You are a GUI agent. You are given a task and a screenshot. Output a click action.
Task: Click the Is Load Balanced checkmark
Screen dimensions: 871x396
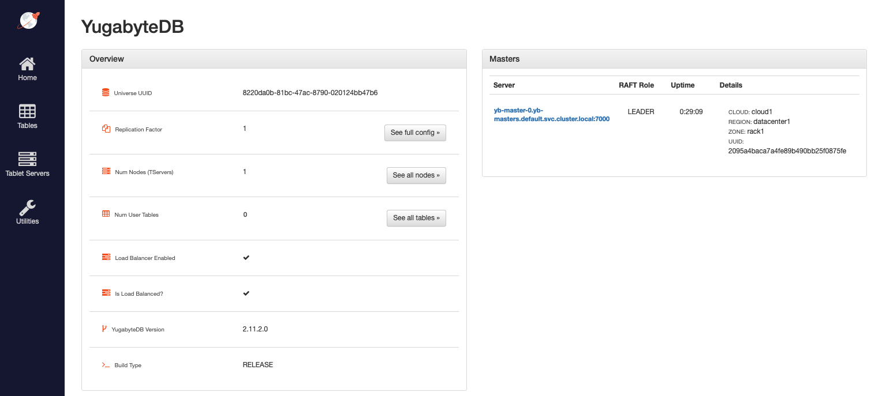click(x=246, y=293)
